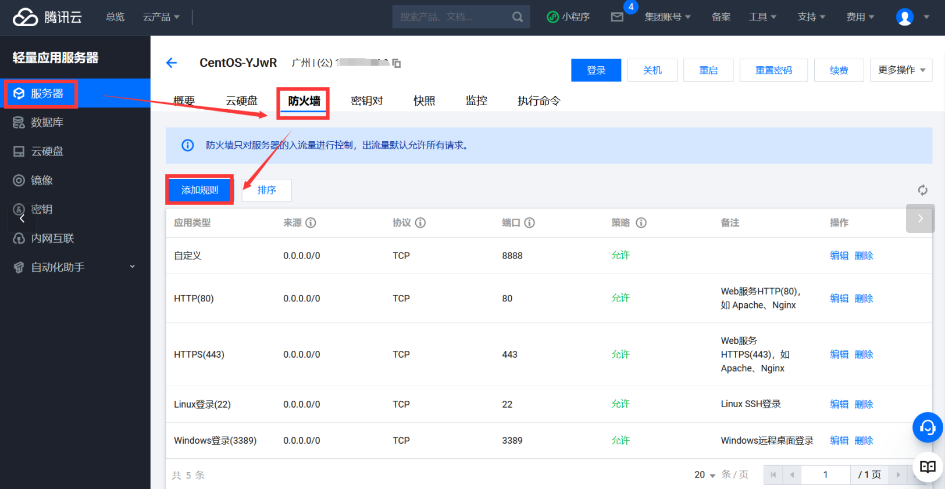Click the 重置密码 button
Viewport: 945px width, 489px height.
pyautogui.click(x=774, y=70)
